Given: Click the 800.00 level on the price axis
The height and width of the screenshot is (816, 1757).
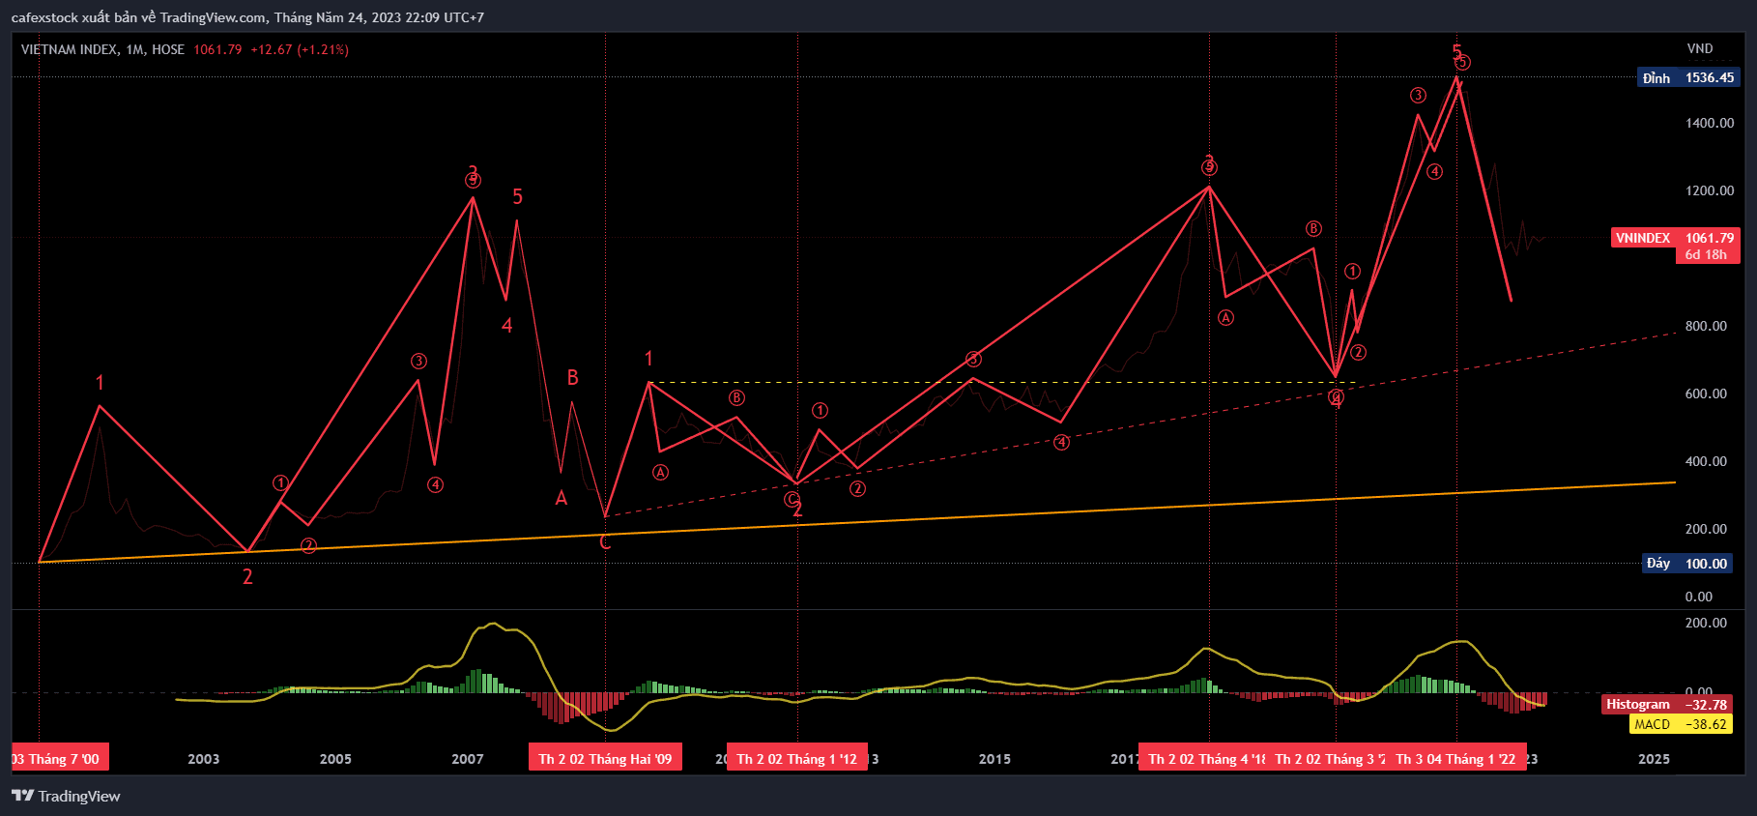Looking at the screenshot, I should [x=1706, y=326].
